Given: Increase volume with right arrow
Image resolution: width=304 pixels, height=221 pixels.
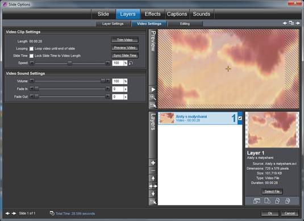Looking at the screenshot, I should (107, 81).
